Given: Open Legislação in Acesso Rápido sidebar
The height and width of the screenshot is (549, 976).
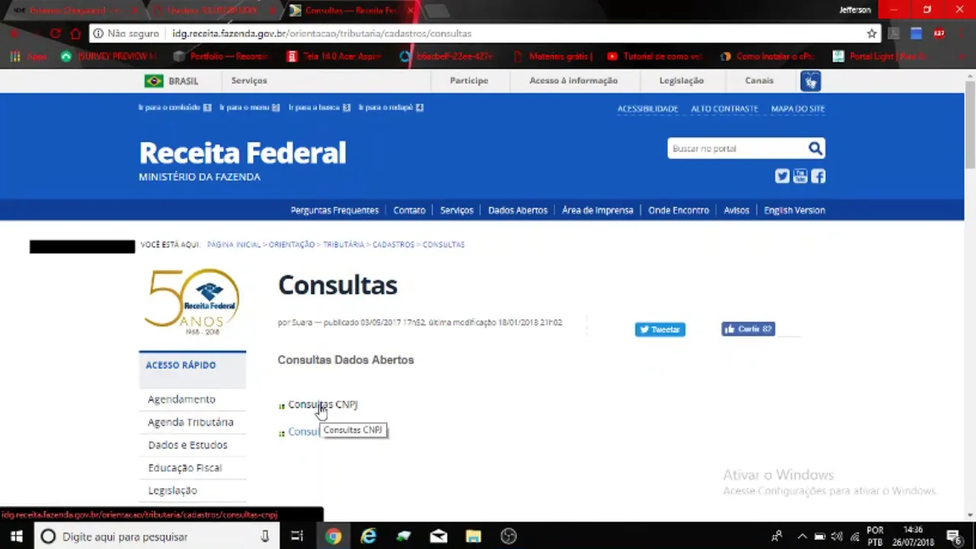Looking at the screenshot, I should pyautogui.click(x=172, y=491).
